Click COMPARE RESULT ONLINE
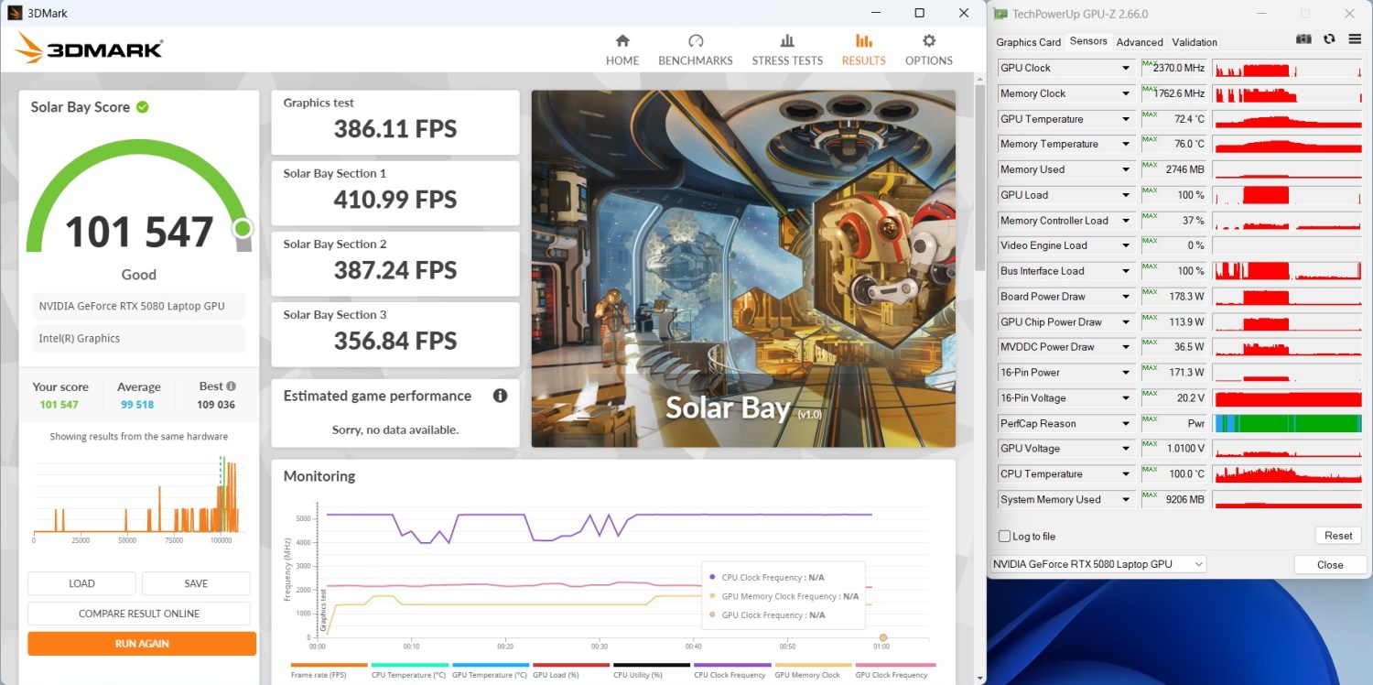 tap(139, 614)
